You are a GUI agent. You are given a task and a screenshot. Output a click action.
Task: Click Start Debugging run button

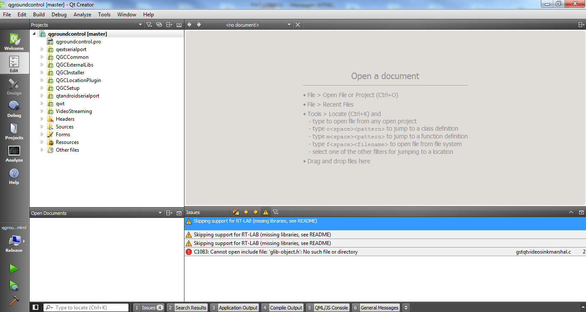coord(14,285)
